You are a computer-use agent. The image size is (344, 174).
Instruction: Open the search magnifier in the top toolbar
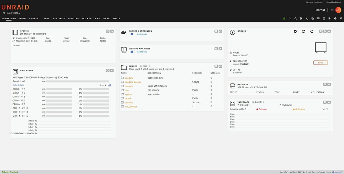[x=295, y=19]
